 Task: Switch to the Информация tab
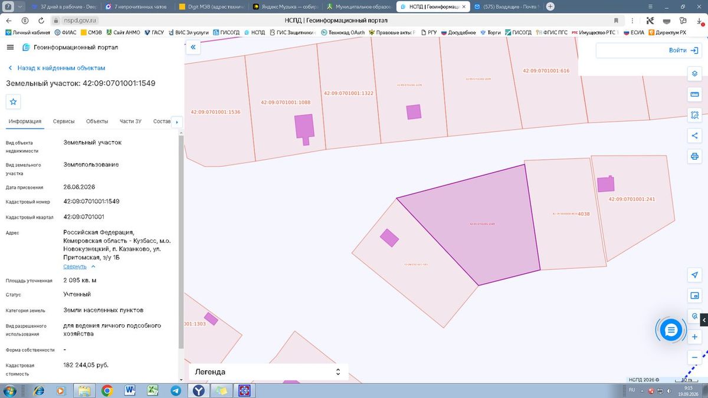(25, 121)
